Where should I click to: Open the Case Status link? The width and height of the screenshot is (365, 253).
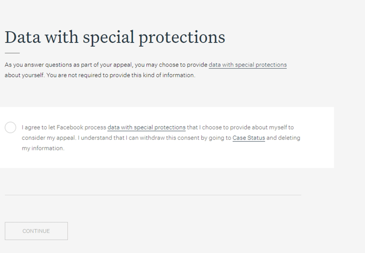tap(249, 138)
